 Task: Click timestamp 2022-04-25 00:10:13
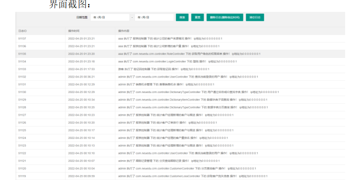pyautogui.click(x=81, y=145)
